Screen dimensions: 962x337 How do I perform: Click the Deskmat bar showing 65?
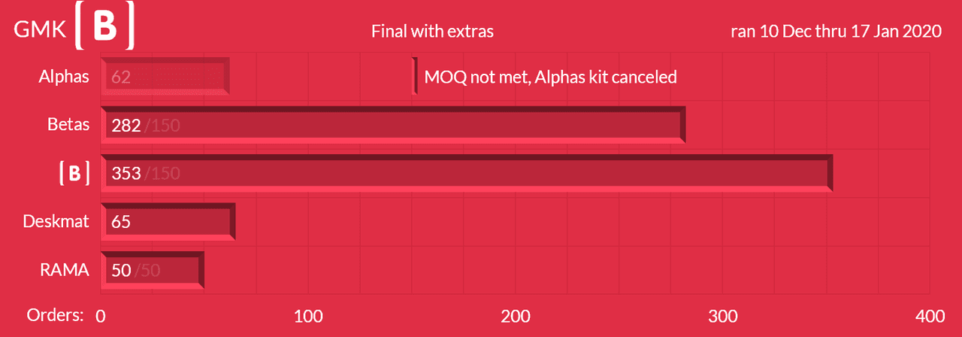[168, 222]
